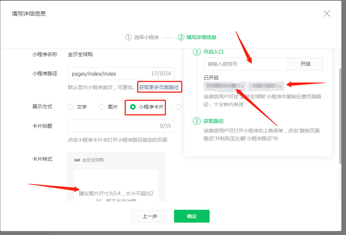Open the 获取更多页面路径 link
The image size is (346, 235).
[x=159, y=87]
